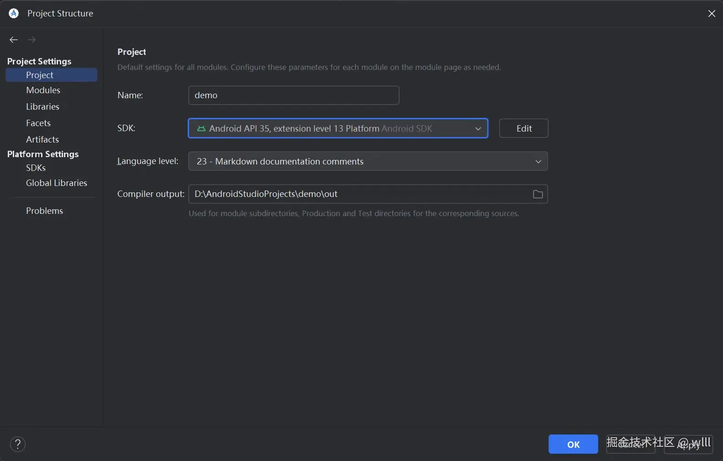This screenshot has height=461, width=723.
Task: Open the Libraries settings page
Action: (x=42, y=106)
